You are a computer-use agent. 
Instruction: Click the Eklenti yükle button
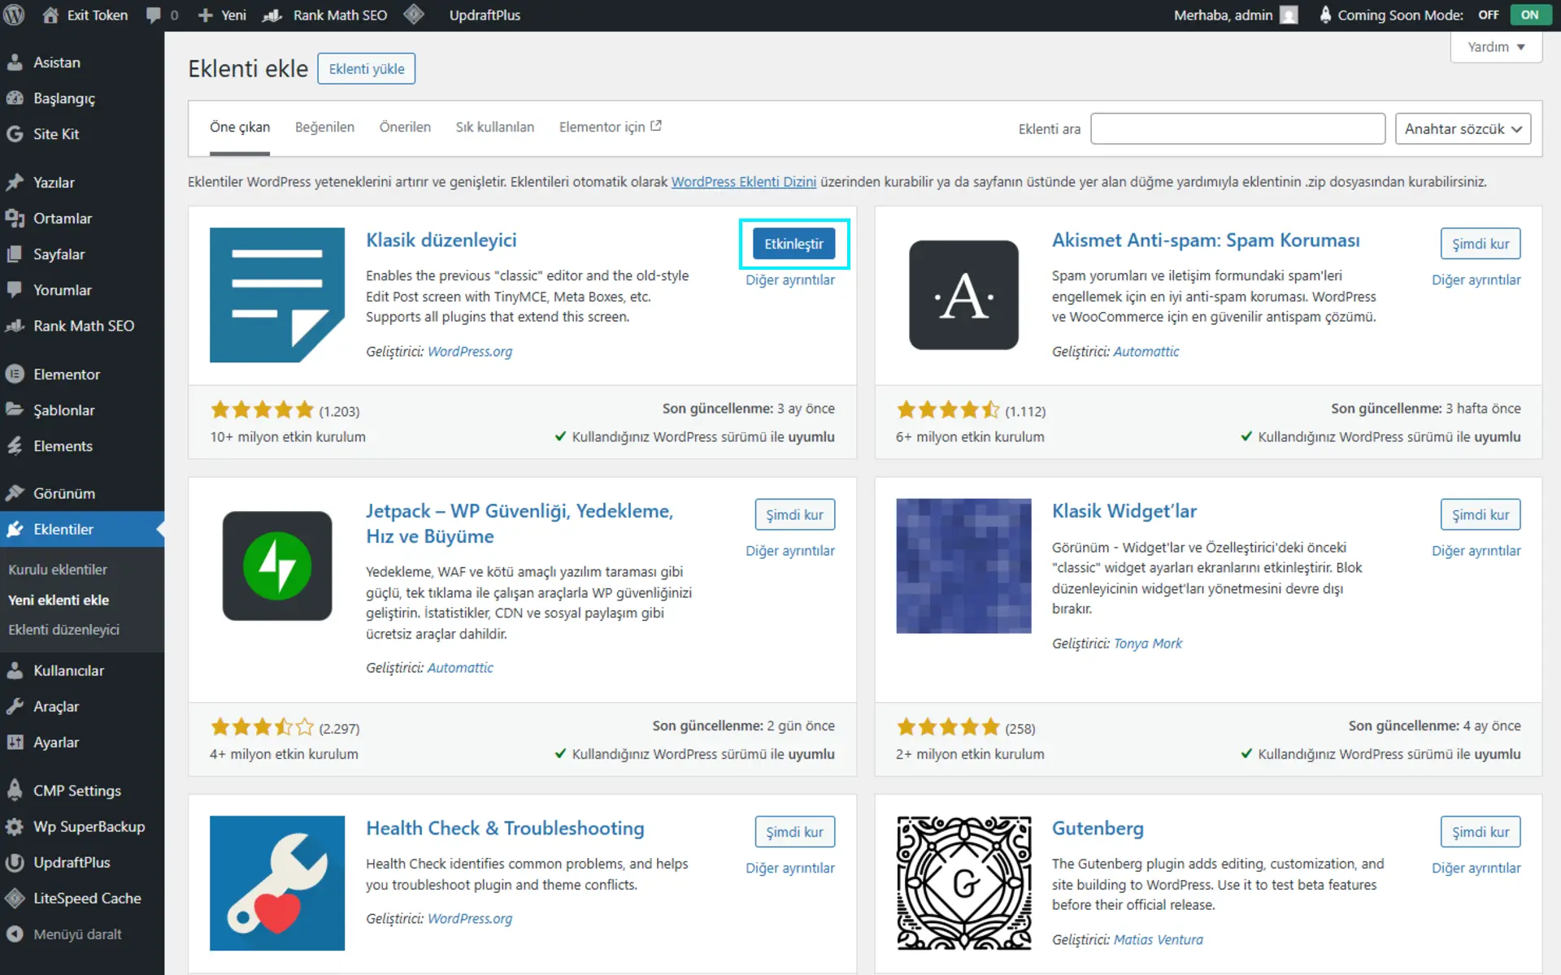(366, 68)
